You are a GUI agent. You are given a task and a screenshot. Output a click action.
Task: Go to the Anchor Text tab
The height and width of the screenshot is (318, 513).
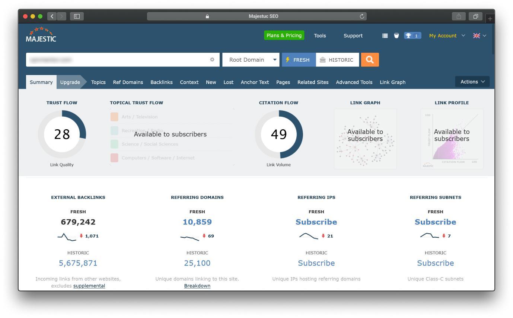255,82
